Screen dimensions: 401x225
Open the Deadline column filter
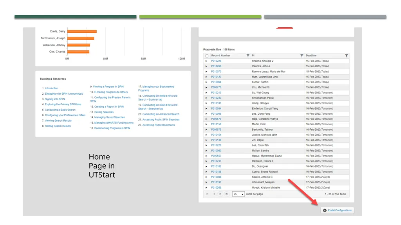[346, 56]
